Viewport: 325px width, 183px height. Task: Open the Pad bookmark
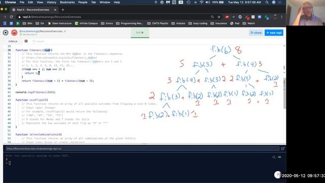(235, 23)
